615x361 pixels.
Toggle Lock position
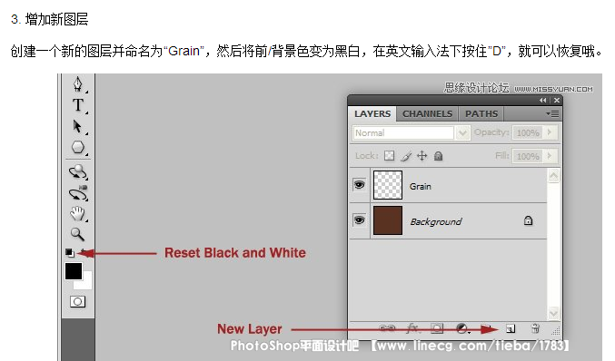click(422, 156)
